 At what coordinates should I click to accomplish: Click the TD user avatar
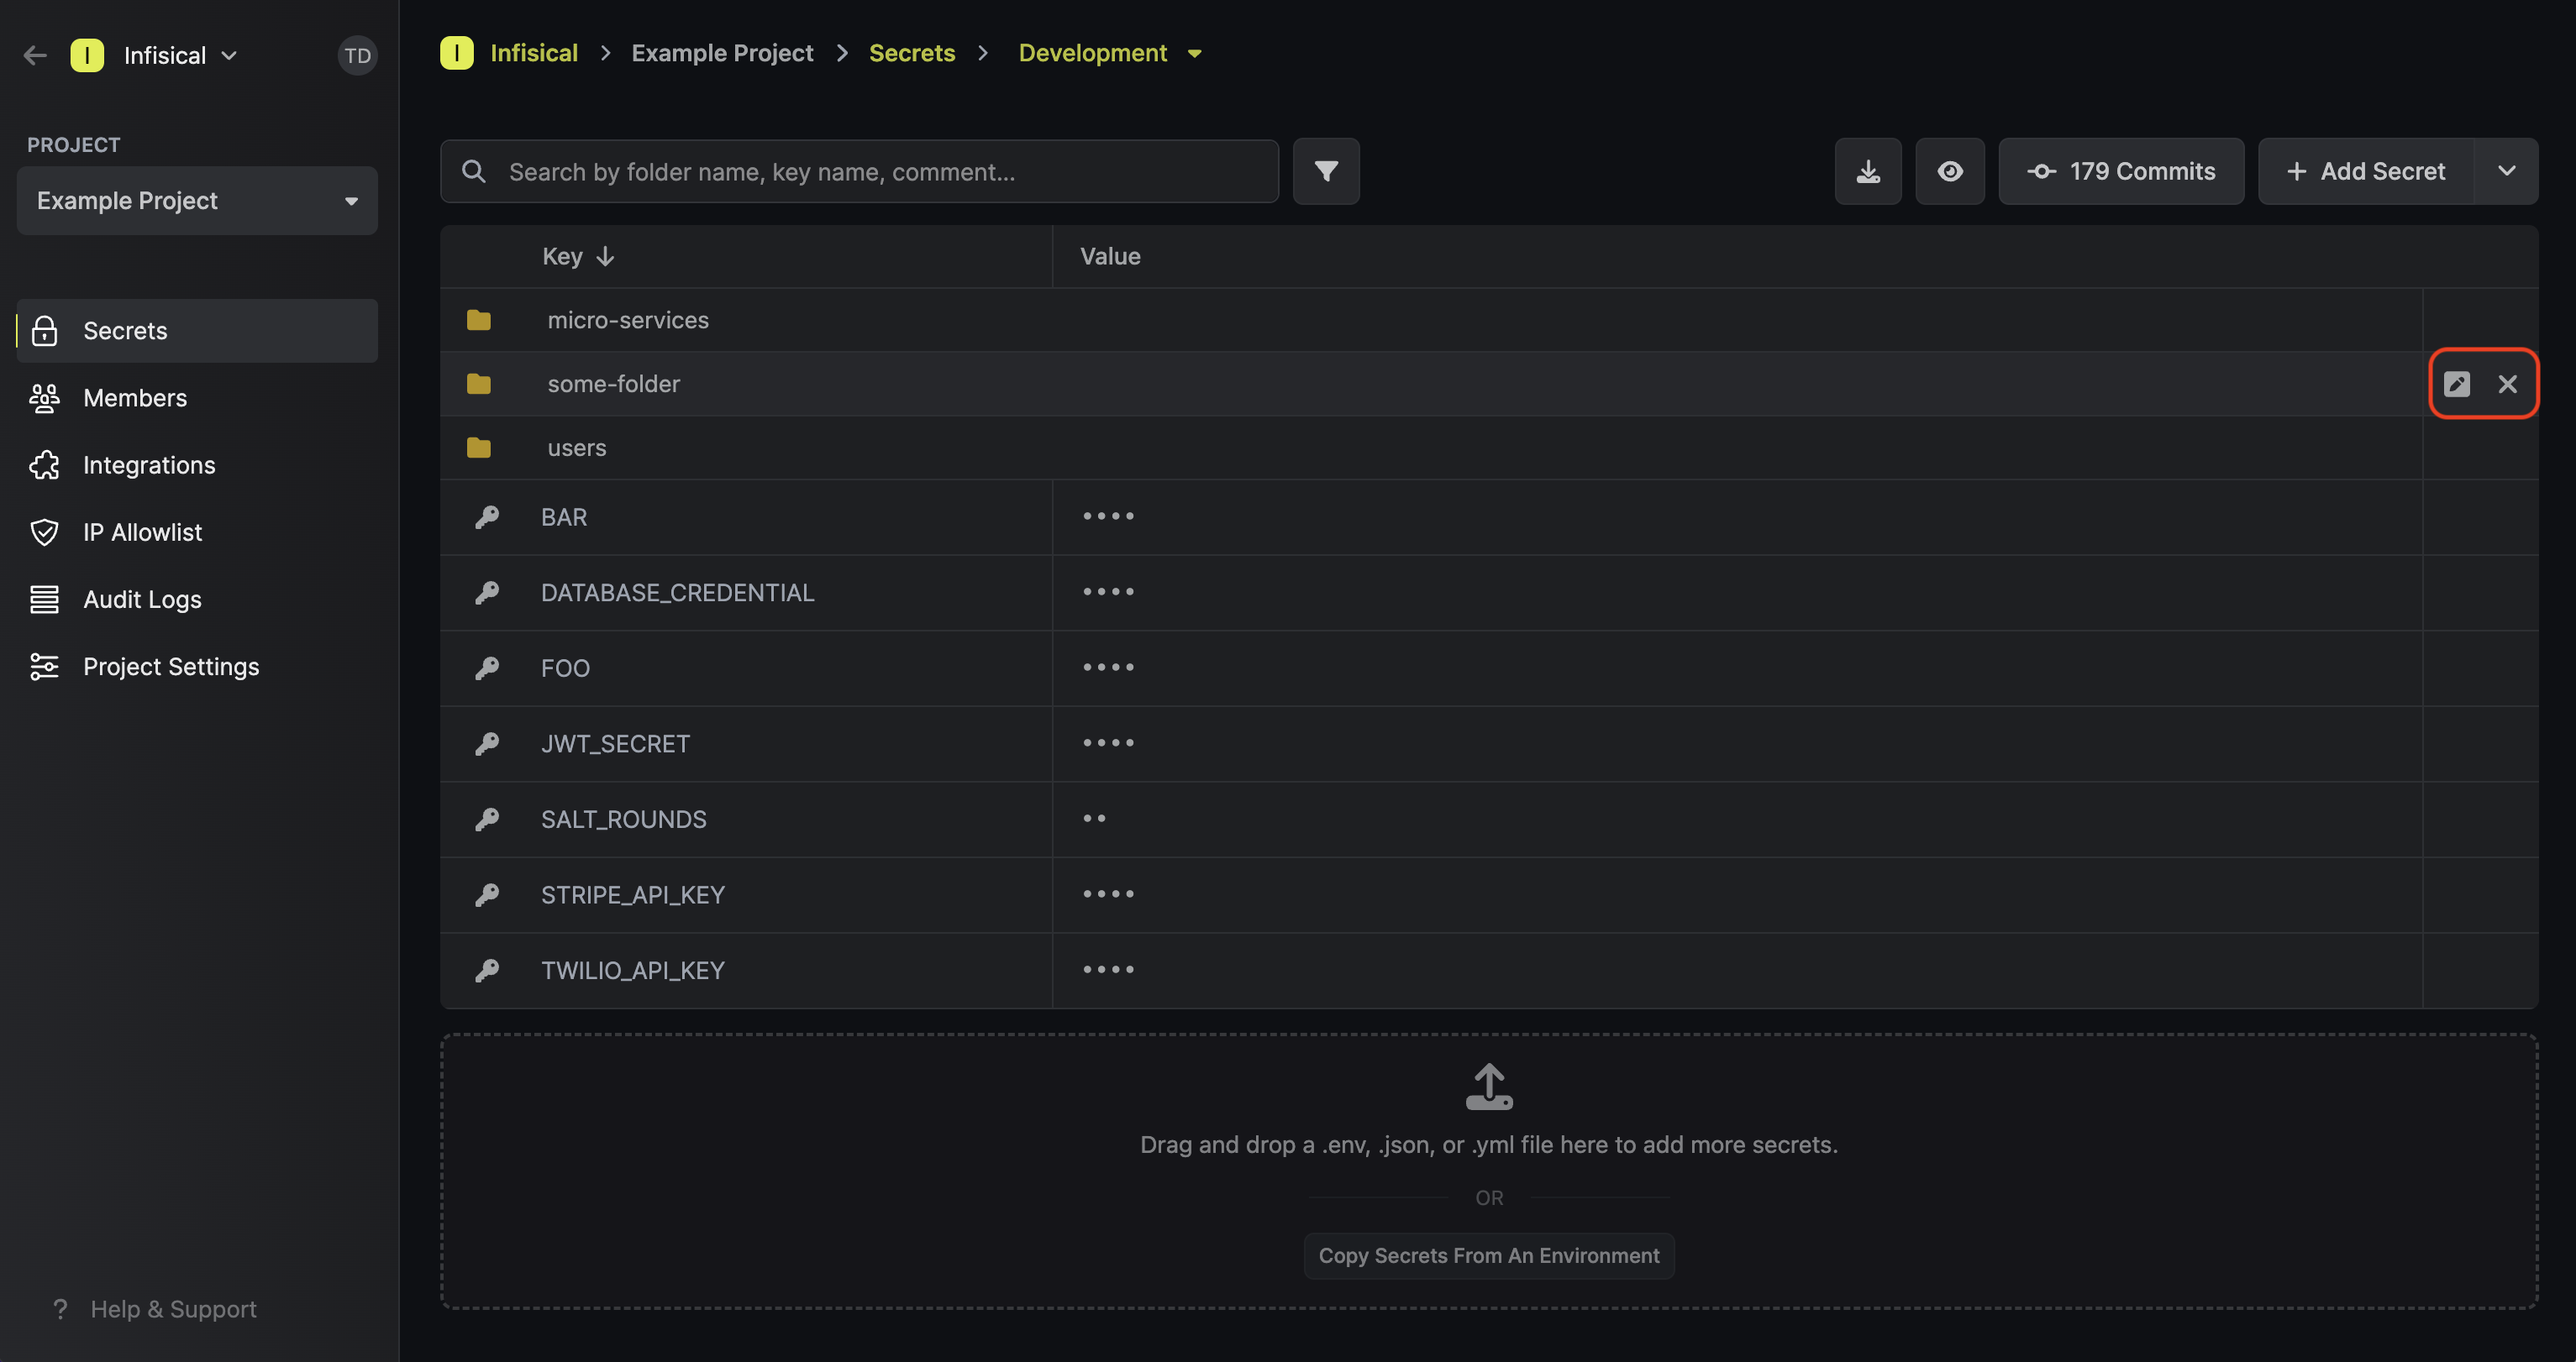coord(357,55)
